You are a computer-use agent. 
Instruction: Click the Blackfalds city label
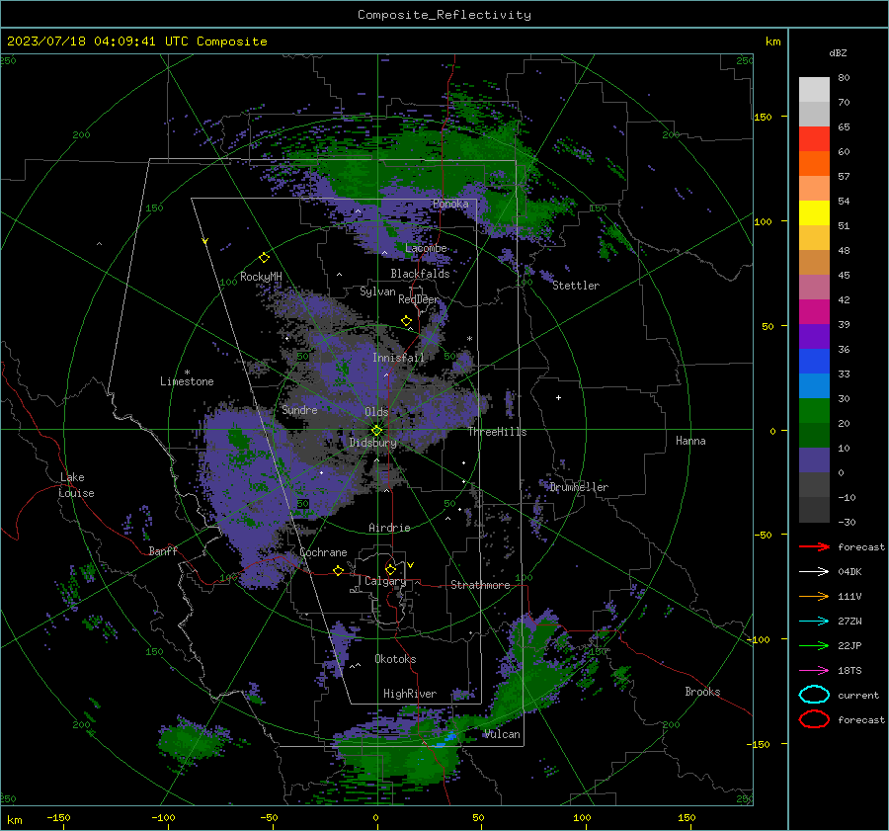(x=420, y=274)
